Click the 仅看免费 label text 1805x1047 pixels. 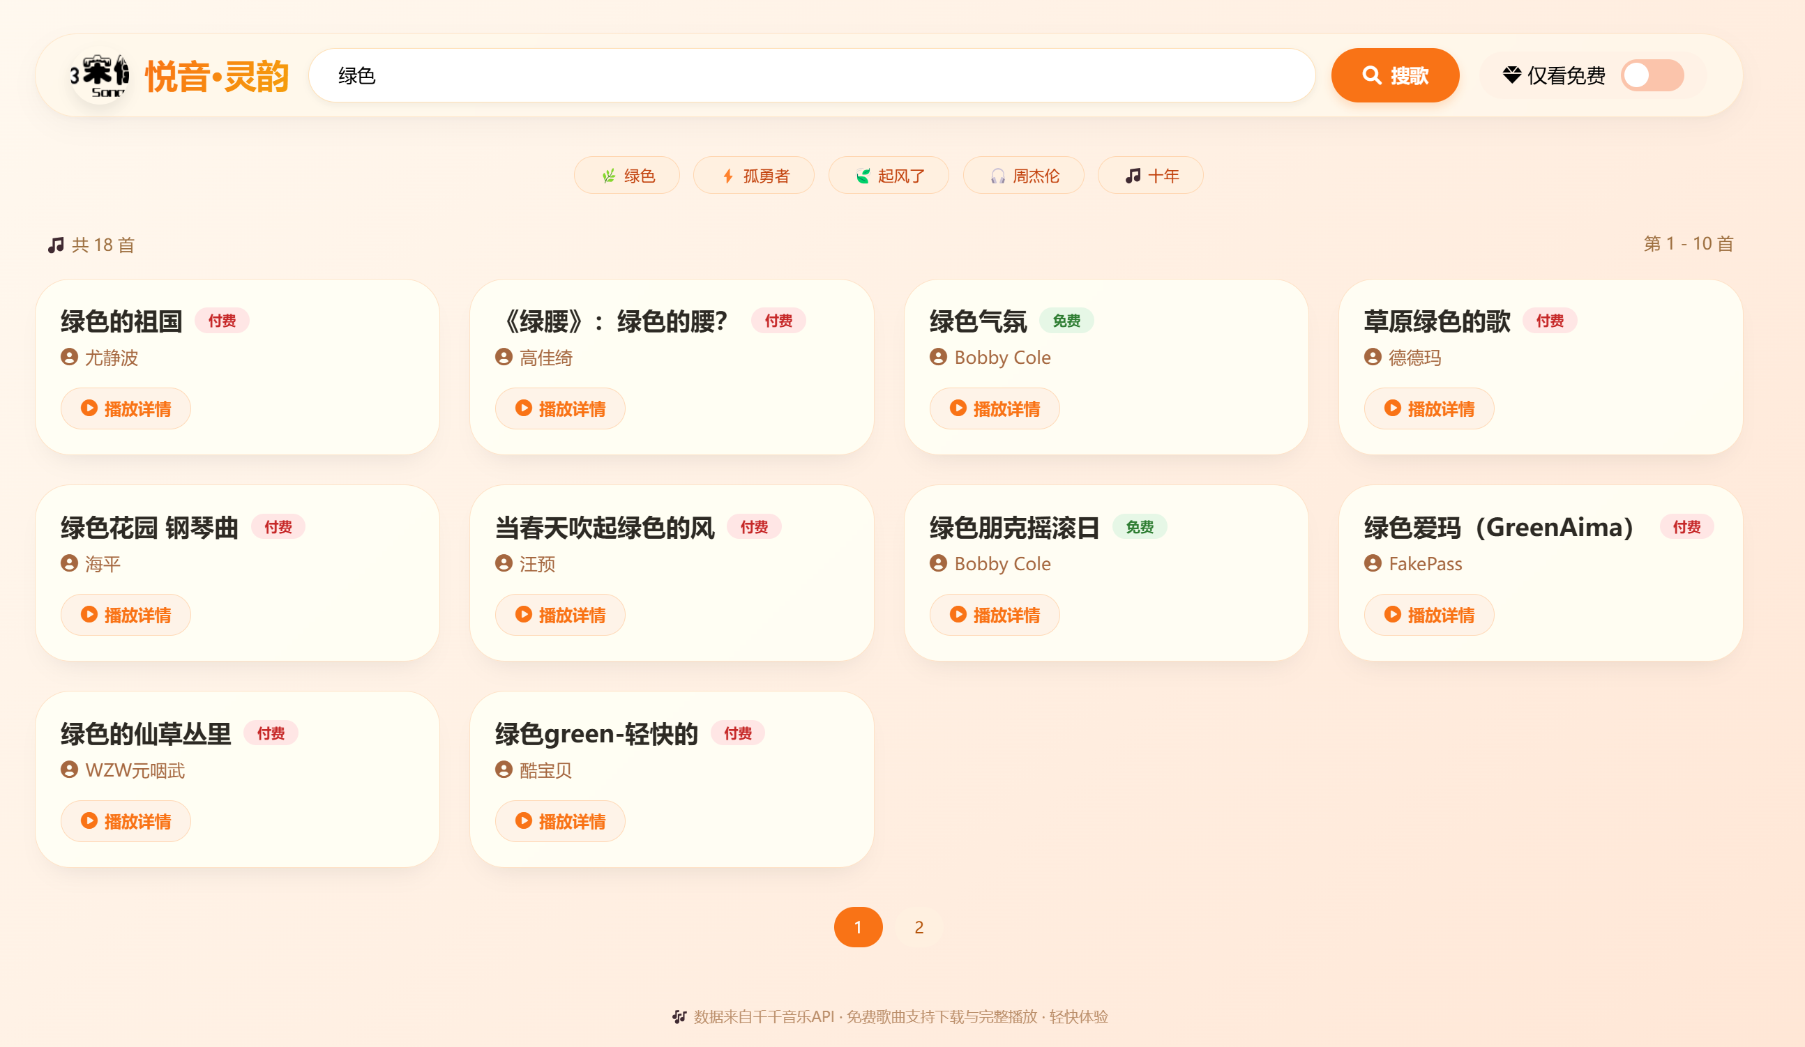tap(1566, 75)
